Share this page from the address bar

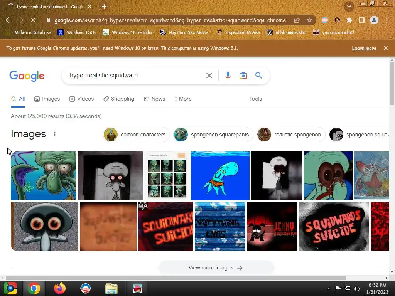pyautogui.click(x=297, y=20)
